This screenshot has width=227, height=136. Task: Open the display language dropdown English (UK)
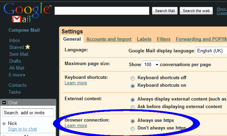(x=211, y=51)
